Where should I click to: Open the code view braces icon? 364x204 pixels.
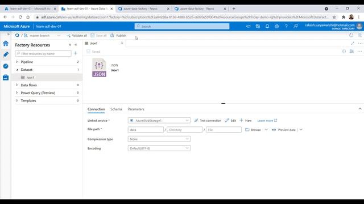click(x=344, y=52)
